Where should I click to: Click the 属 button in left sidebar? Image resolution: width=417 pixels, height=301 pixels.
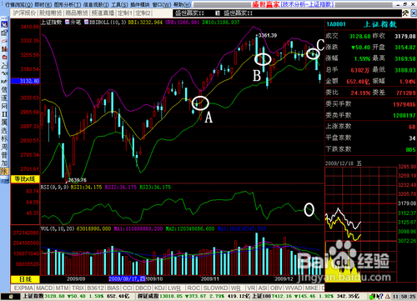[4, 123]
